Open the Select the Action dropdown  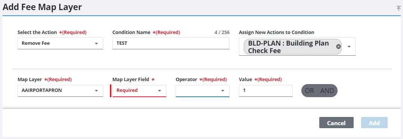(61, 43)
